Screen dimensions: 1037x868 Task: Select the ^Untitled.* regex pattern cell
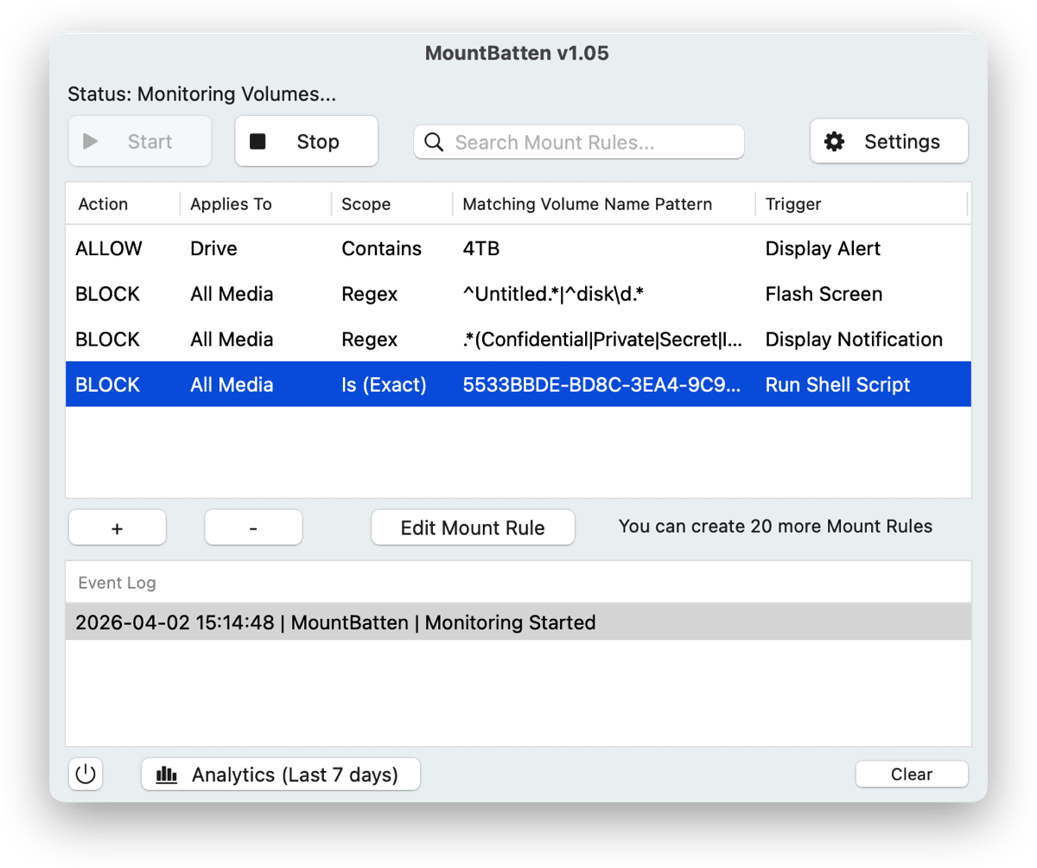tap(555, 294)
